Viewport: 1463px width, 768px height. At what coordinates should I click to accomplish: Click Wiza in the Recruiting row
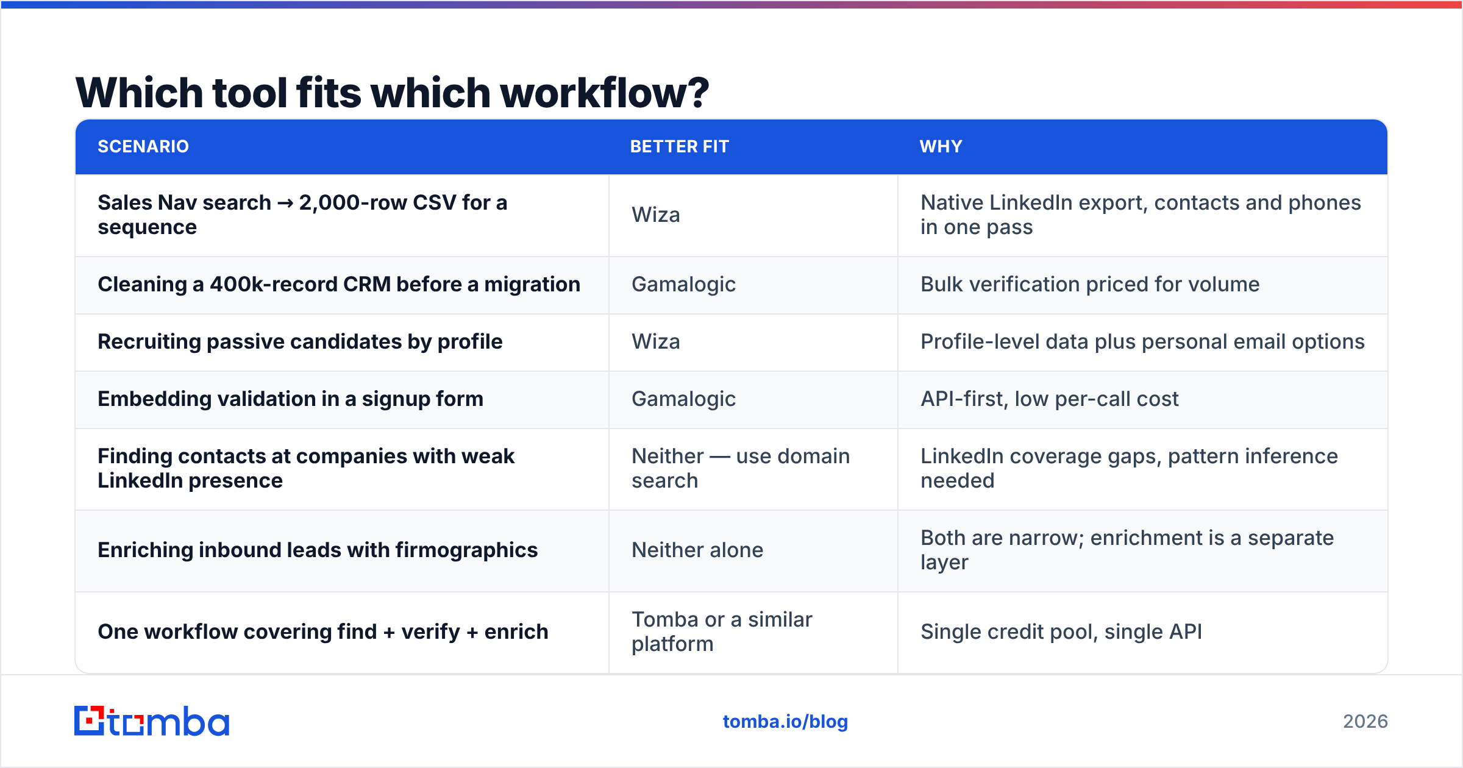click(656, 342)
